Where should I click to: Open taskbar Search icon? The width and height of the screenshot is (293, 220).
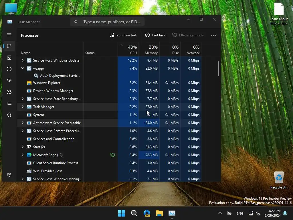tap(134, 213)
